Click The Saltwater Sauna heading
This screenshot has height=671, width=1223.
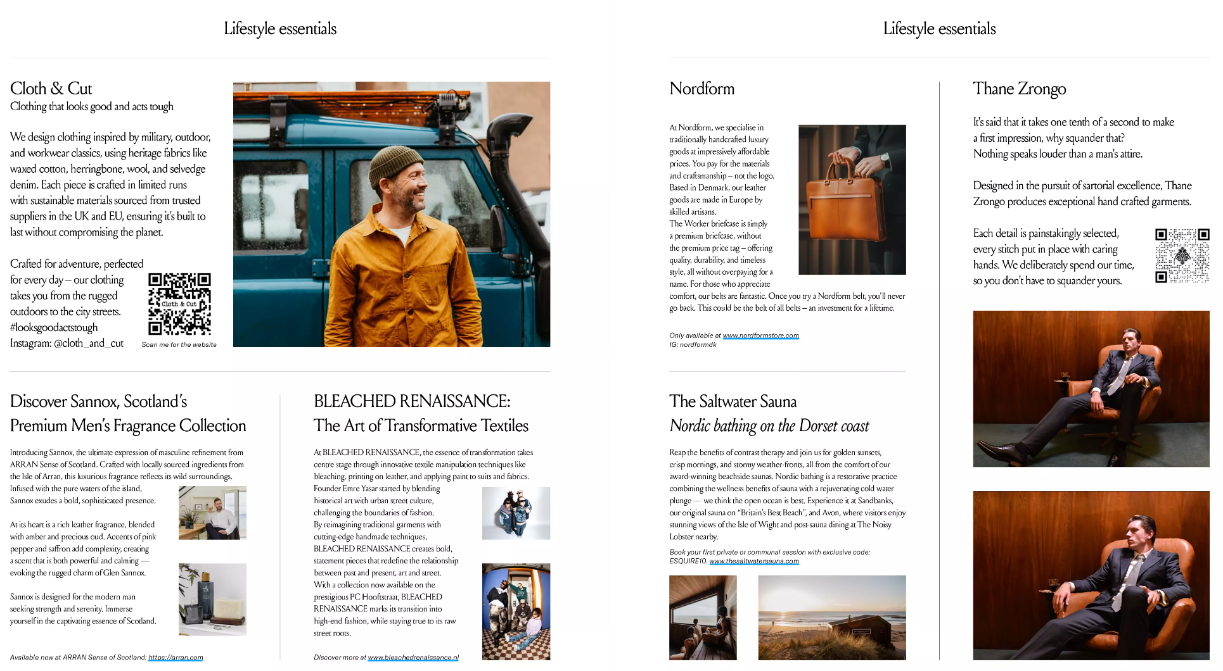coord(733,401)
